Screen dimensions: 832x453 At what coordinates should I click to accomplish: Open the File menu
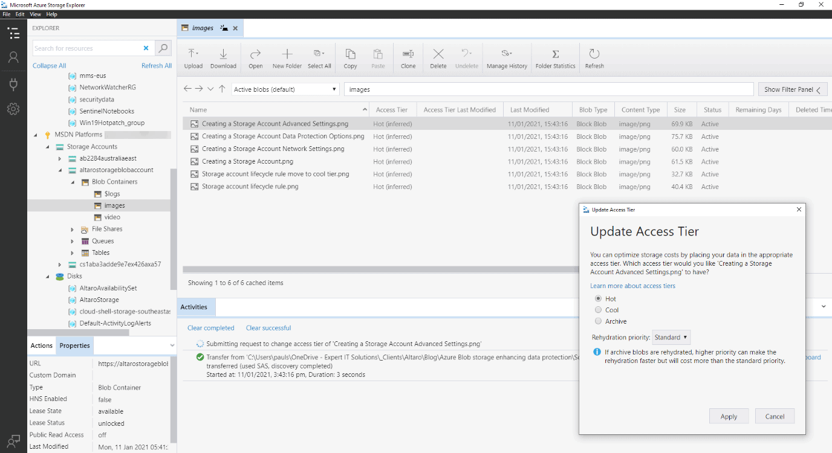pos(7,14)
